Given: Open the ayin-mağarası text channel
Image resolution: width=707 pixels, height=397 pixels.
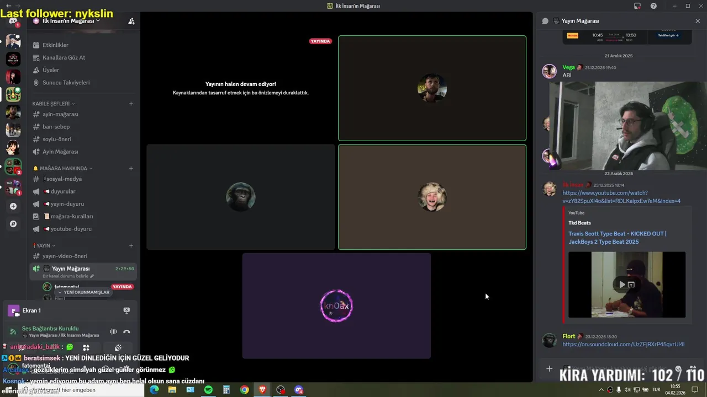Looking at the screenshot, I should click(83, 114).
